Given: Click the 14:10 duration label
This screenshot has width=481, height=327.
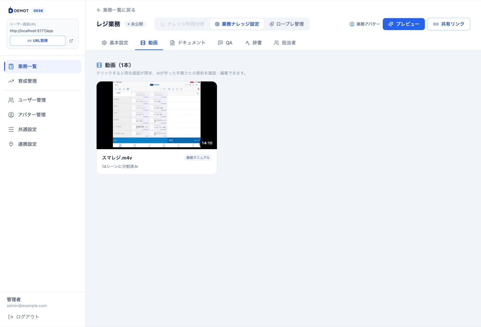Looking at the screenshot, I should click(207, 143).
